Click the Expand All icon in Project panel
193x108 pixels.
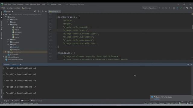coord(39,11)
